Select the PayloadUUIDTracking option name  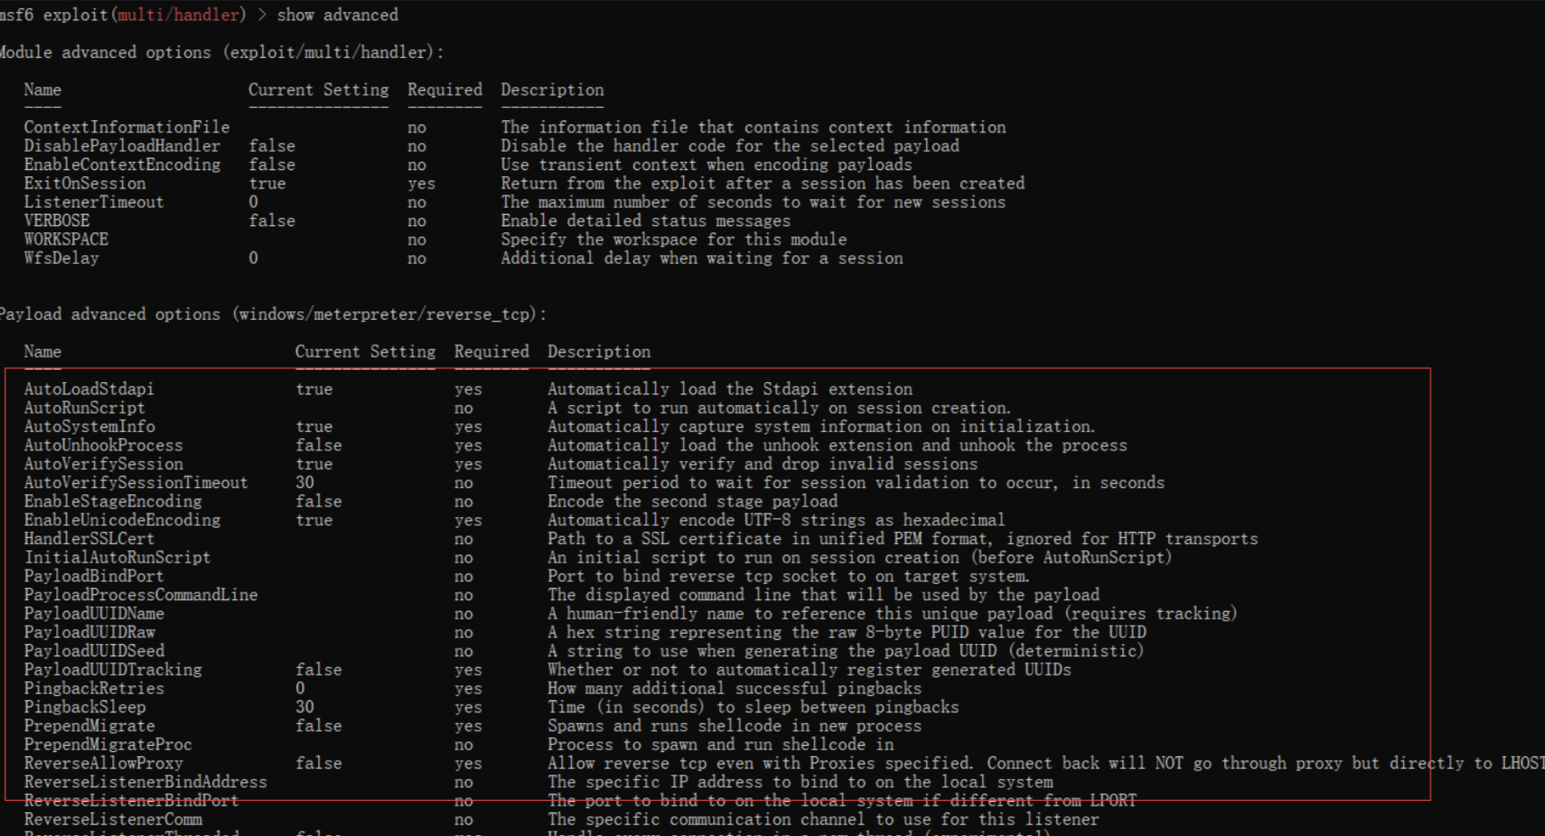click(x=112, y=670)
